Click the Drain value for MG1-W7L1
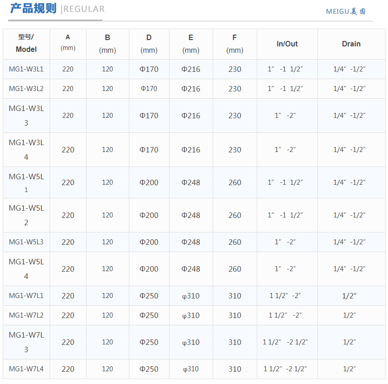 click(x=349, y=296)
